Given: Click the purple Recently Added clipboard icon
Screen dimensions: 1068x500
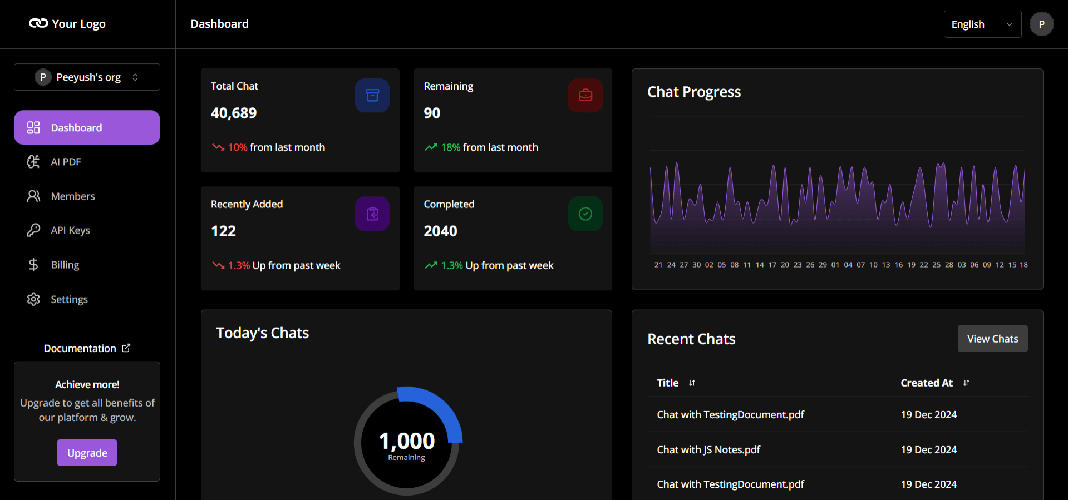Looking at the screenshot, I should pos(372,214).
